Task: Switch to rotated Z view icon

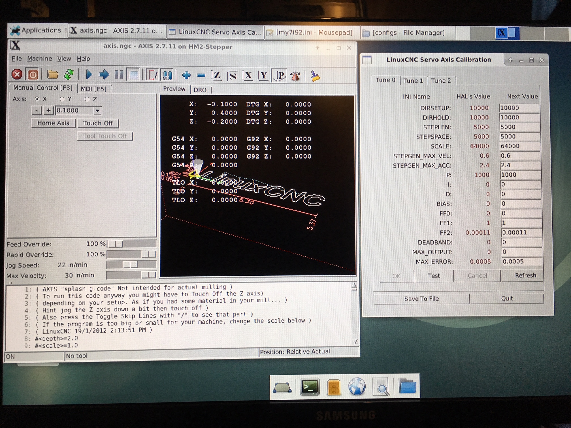Action: coord(232,76)
